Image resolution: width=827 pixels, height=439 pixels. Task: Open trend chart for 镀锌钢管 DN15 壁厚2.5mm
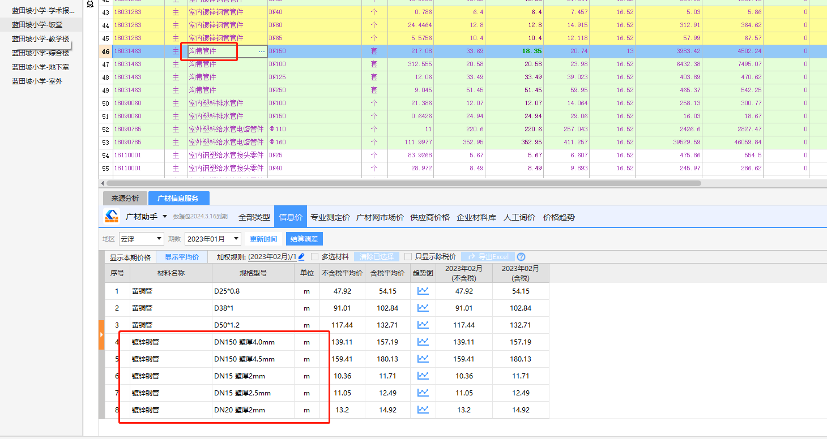pyautogui.click(x=423, y=393)
